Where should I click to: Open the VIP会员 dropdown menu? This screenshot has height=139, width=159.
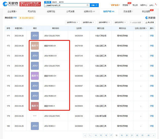[115, 5]
